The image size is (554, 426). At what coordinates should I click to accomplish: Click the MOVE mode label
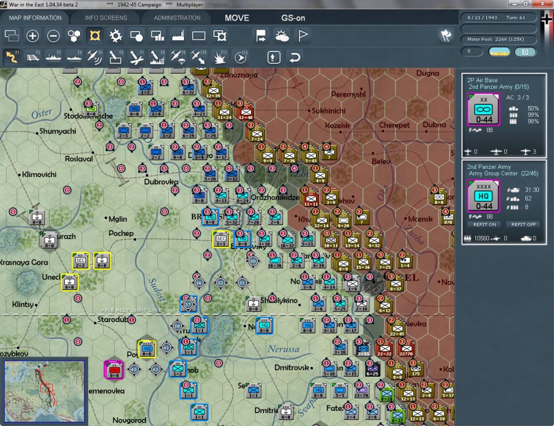(x=237, y=18)
